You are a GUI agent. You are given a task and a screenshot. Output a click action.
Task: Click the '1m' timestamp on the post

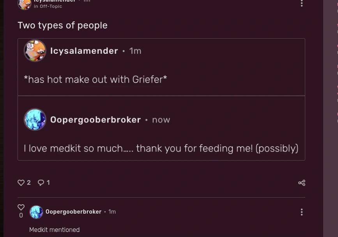[87, 2]
